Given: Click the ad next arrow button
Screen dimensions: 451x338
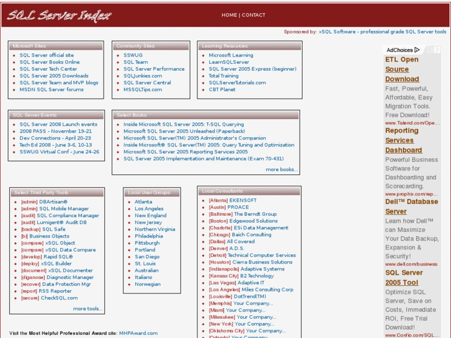Looking at the screenshot, I should 437,50.
